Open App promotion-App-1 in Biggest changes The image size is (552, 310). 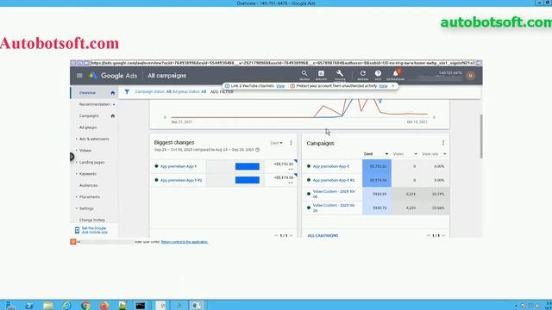[x=179, y=166]
